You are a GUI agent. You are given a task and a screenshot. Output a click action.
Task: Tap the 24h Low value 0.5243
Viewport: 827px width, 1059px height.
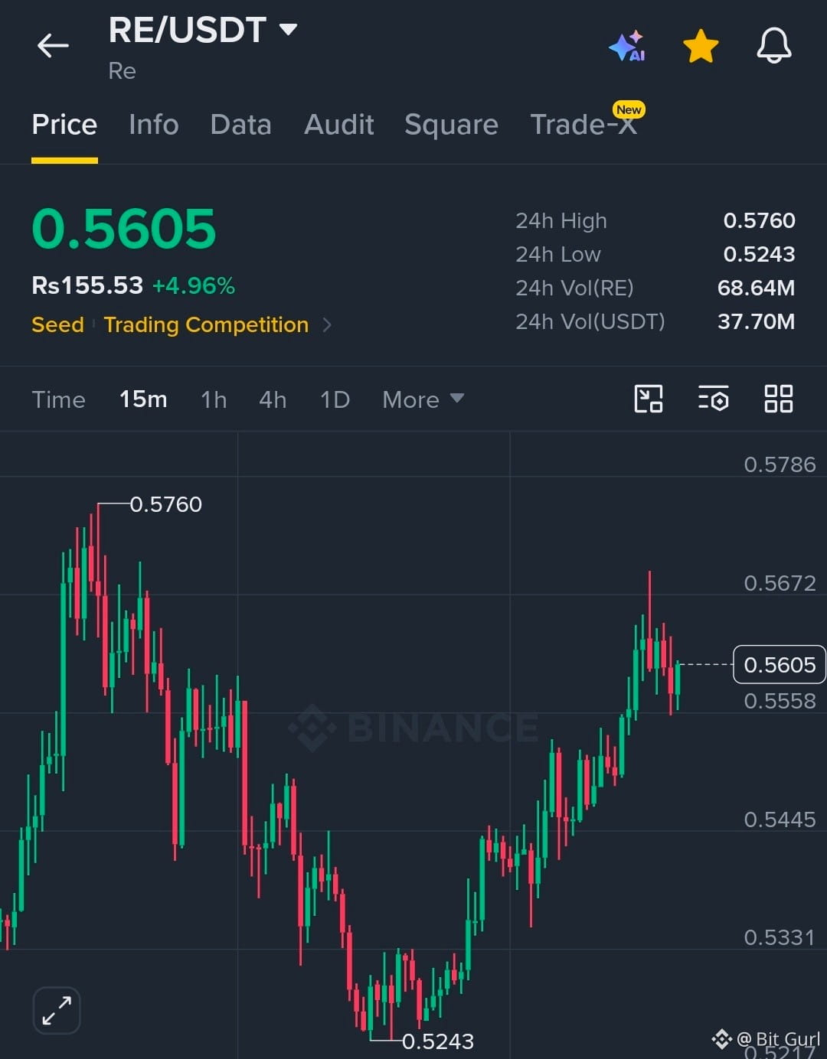point(760,254)
